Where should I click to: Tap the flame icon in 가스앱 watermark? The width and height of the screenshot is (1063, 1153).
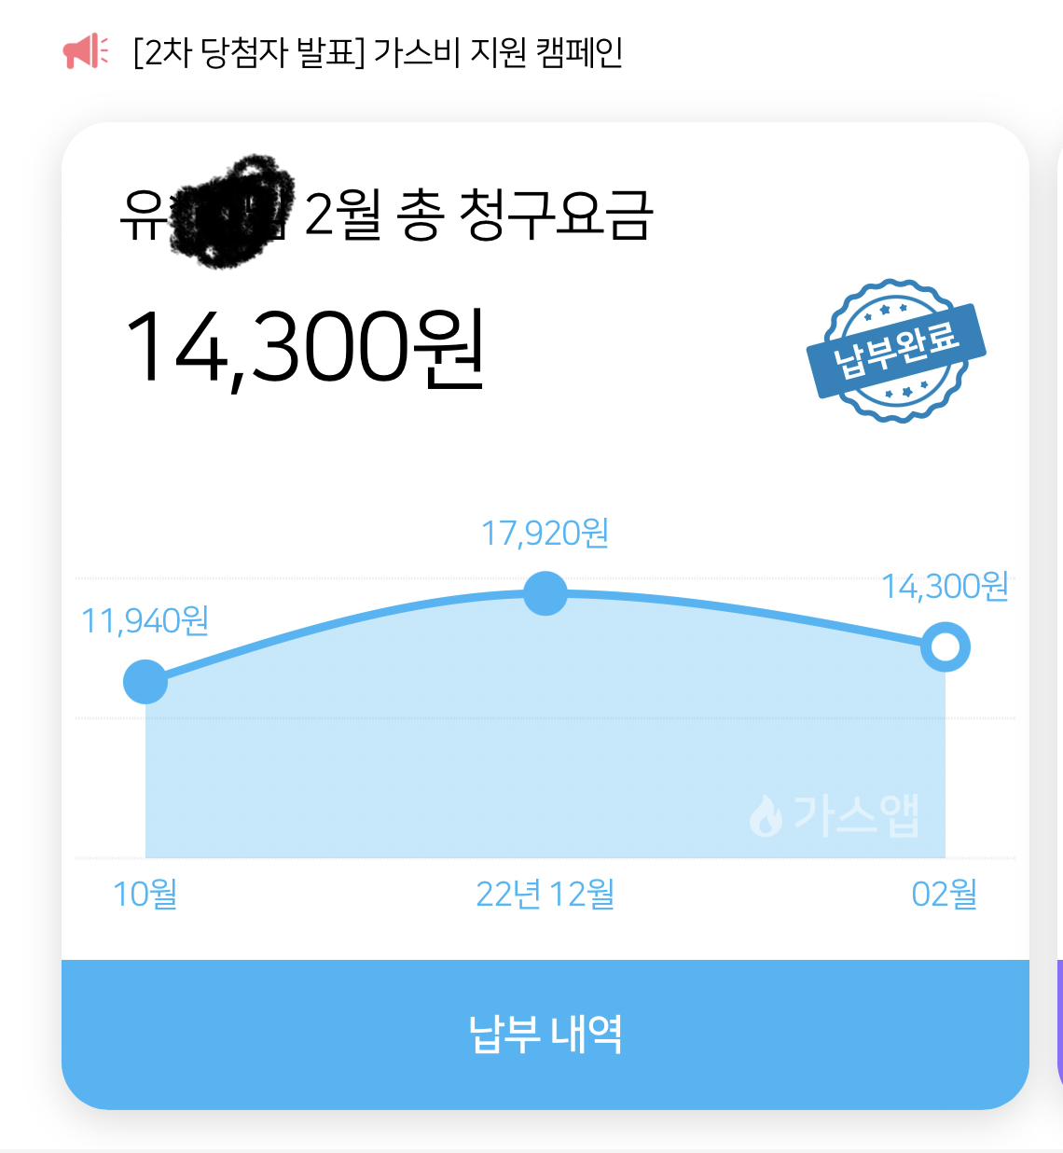coord(766,816)
